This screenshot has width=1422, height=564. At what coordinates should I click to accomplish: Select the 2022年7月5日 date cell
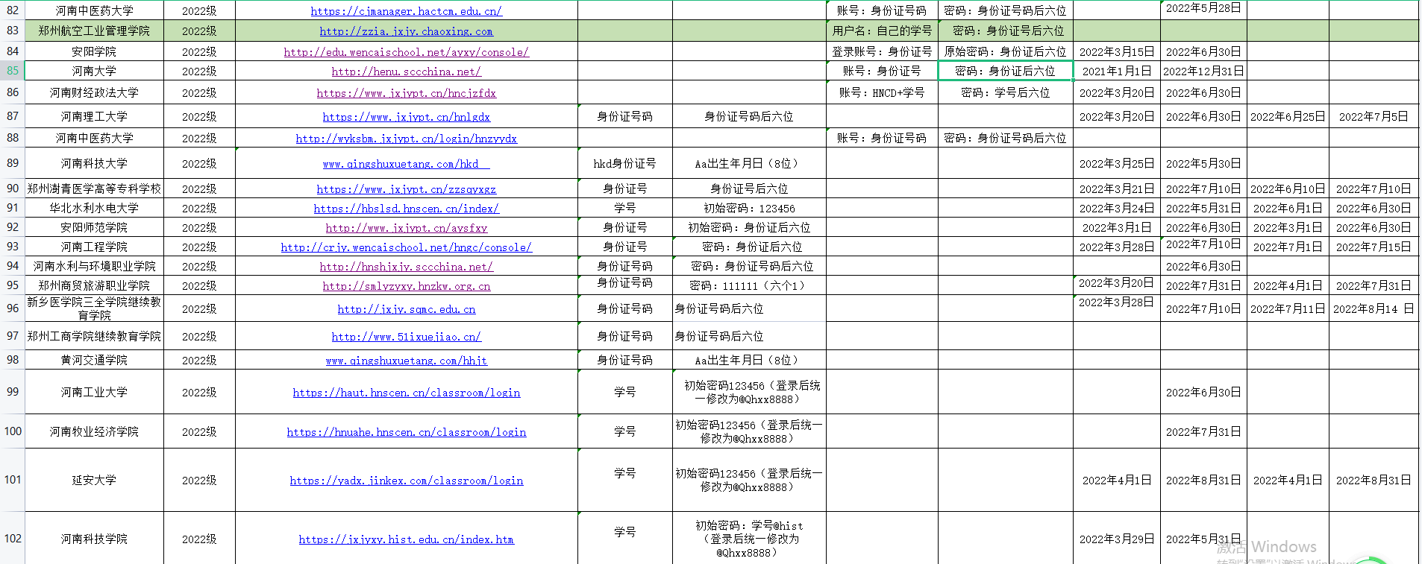tap(1374, 117)
